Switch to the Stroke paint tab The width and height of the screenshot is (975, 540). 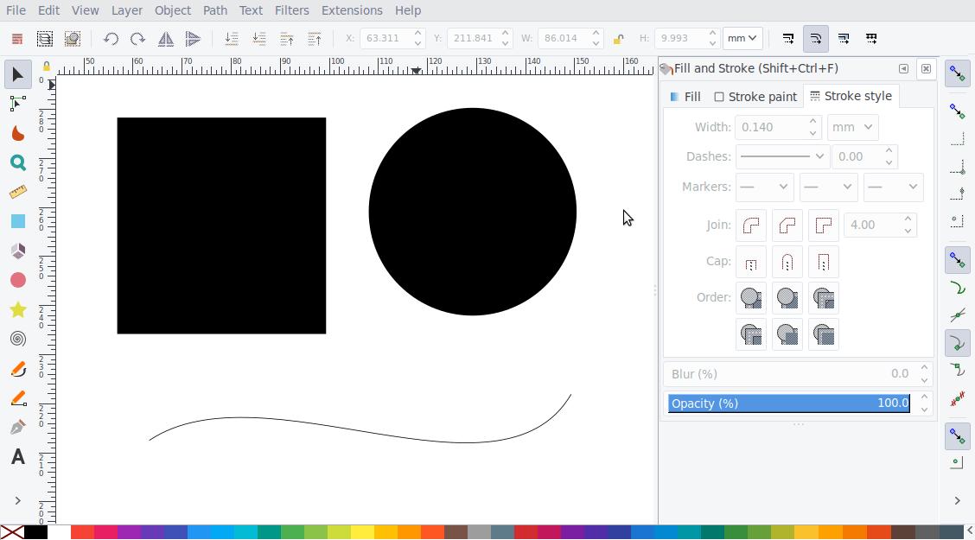click(755, 97)
